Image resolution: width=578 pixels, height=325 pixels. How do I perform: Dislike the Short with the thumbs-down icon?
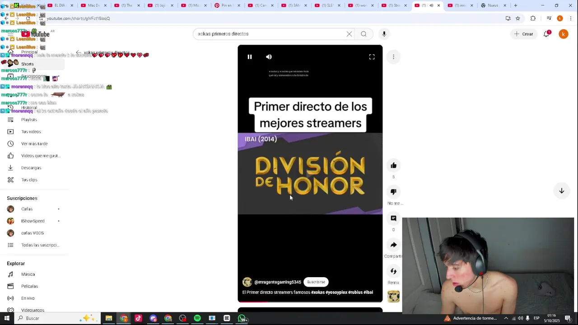point(393,192)
